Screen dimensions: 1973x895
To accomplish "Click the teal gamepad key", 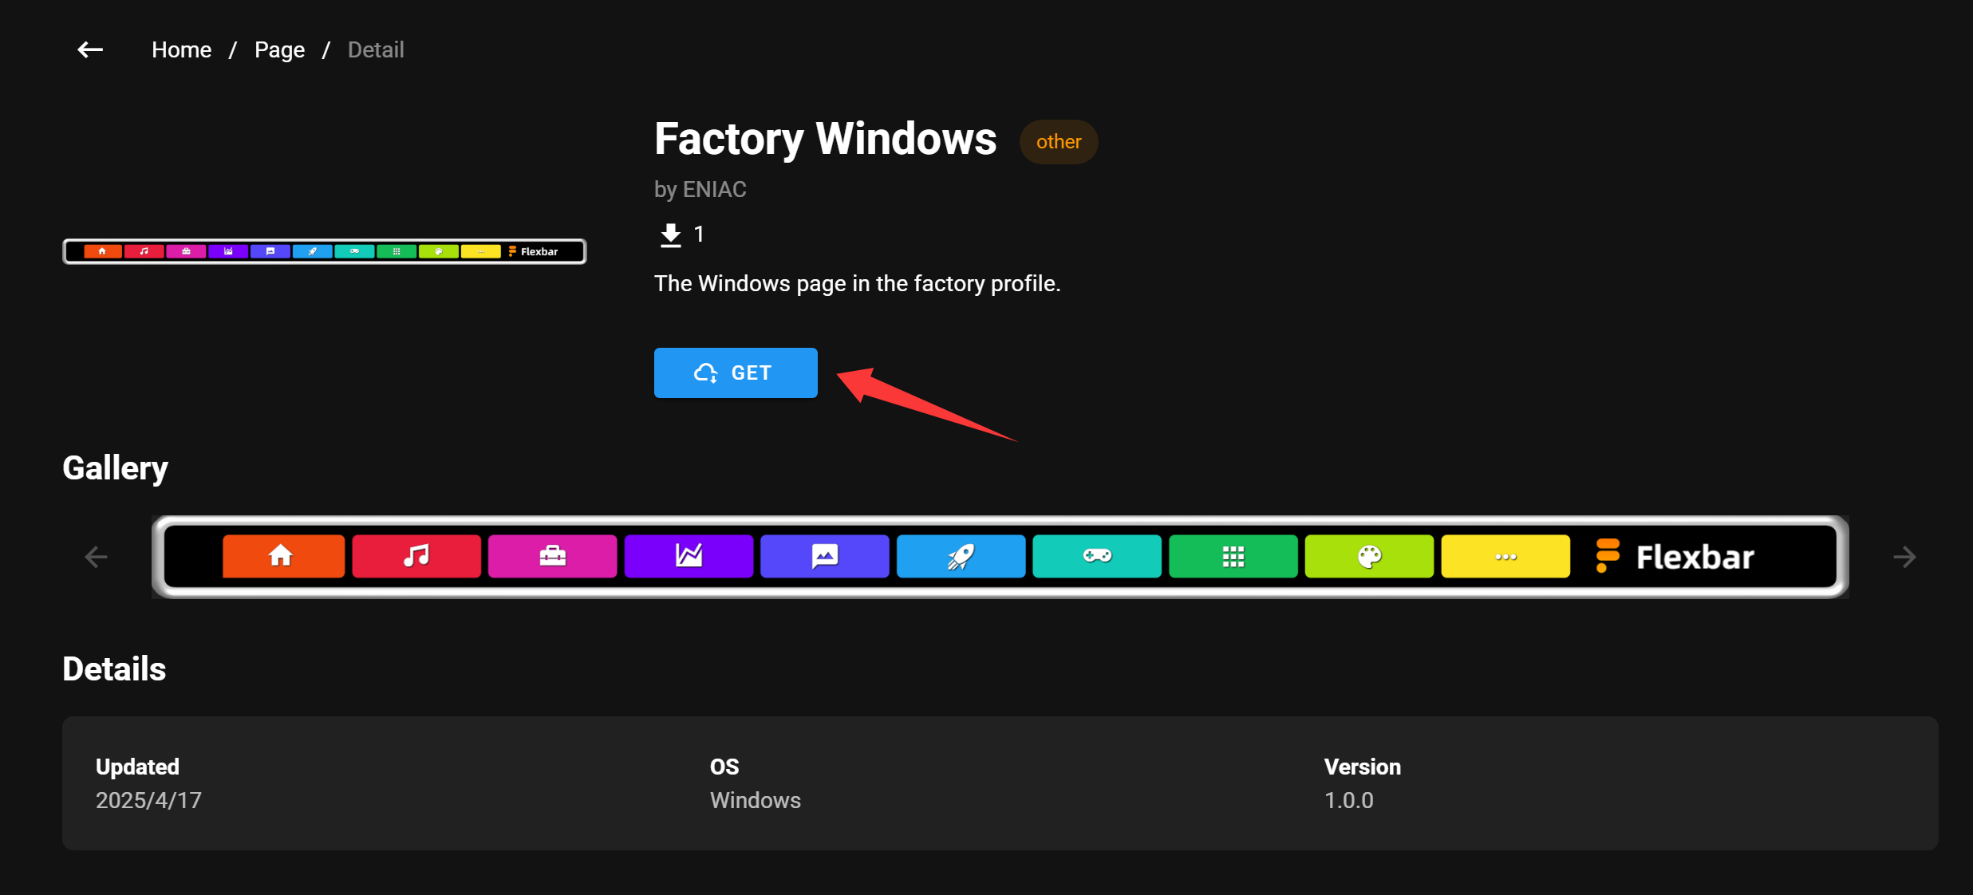I will pos(1097,556).
